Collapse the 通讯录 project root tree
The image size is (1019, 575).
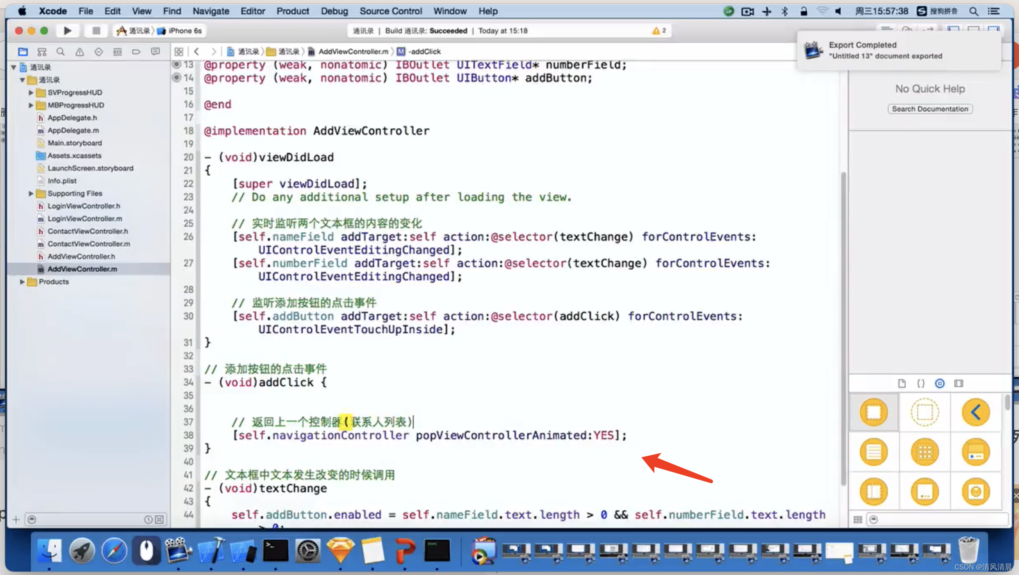tap(13, 66)
